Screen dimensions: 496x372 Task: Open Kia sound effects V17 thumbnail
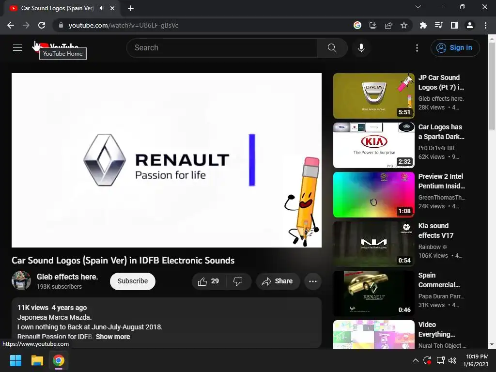(x=373, y=244)
